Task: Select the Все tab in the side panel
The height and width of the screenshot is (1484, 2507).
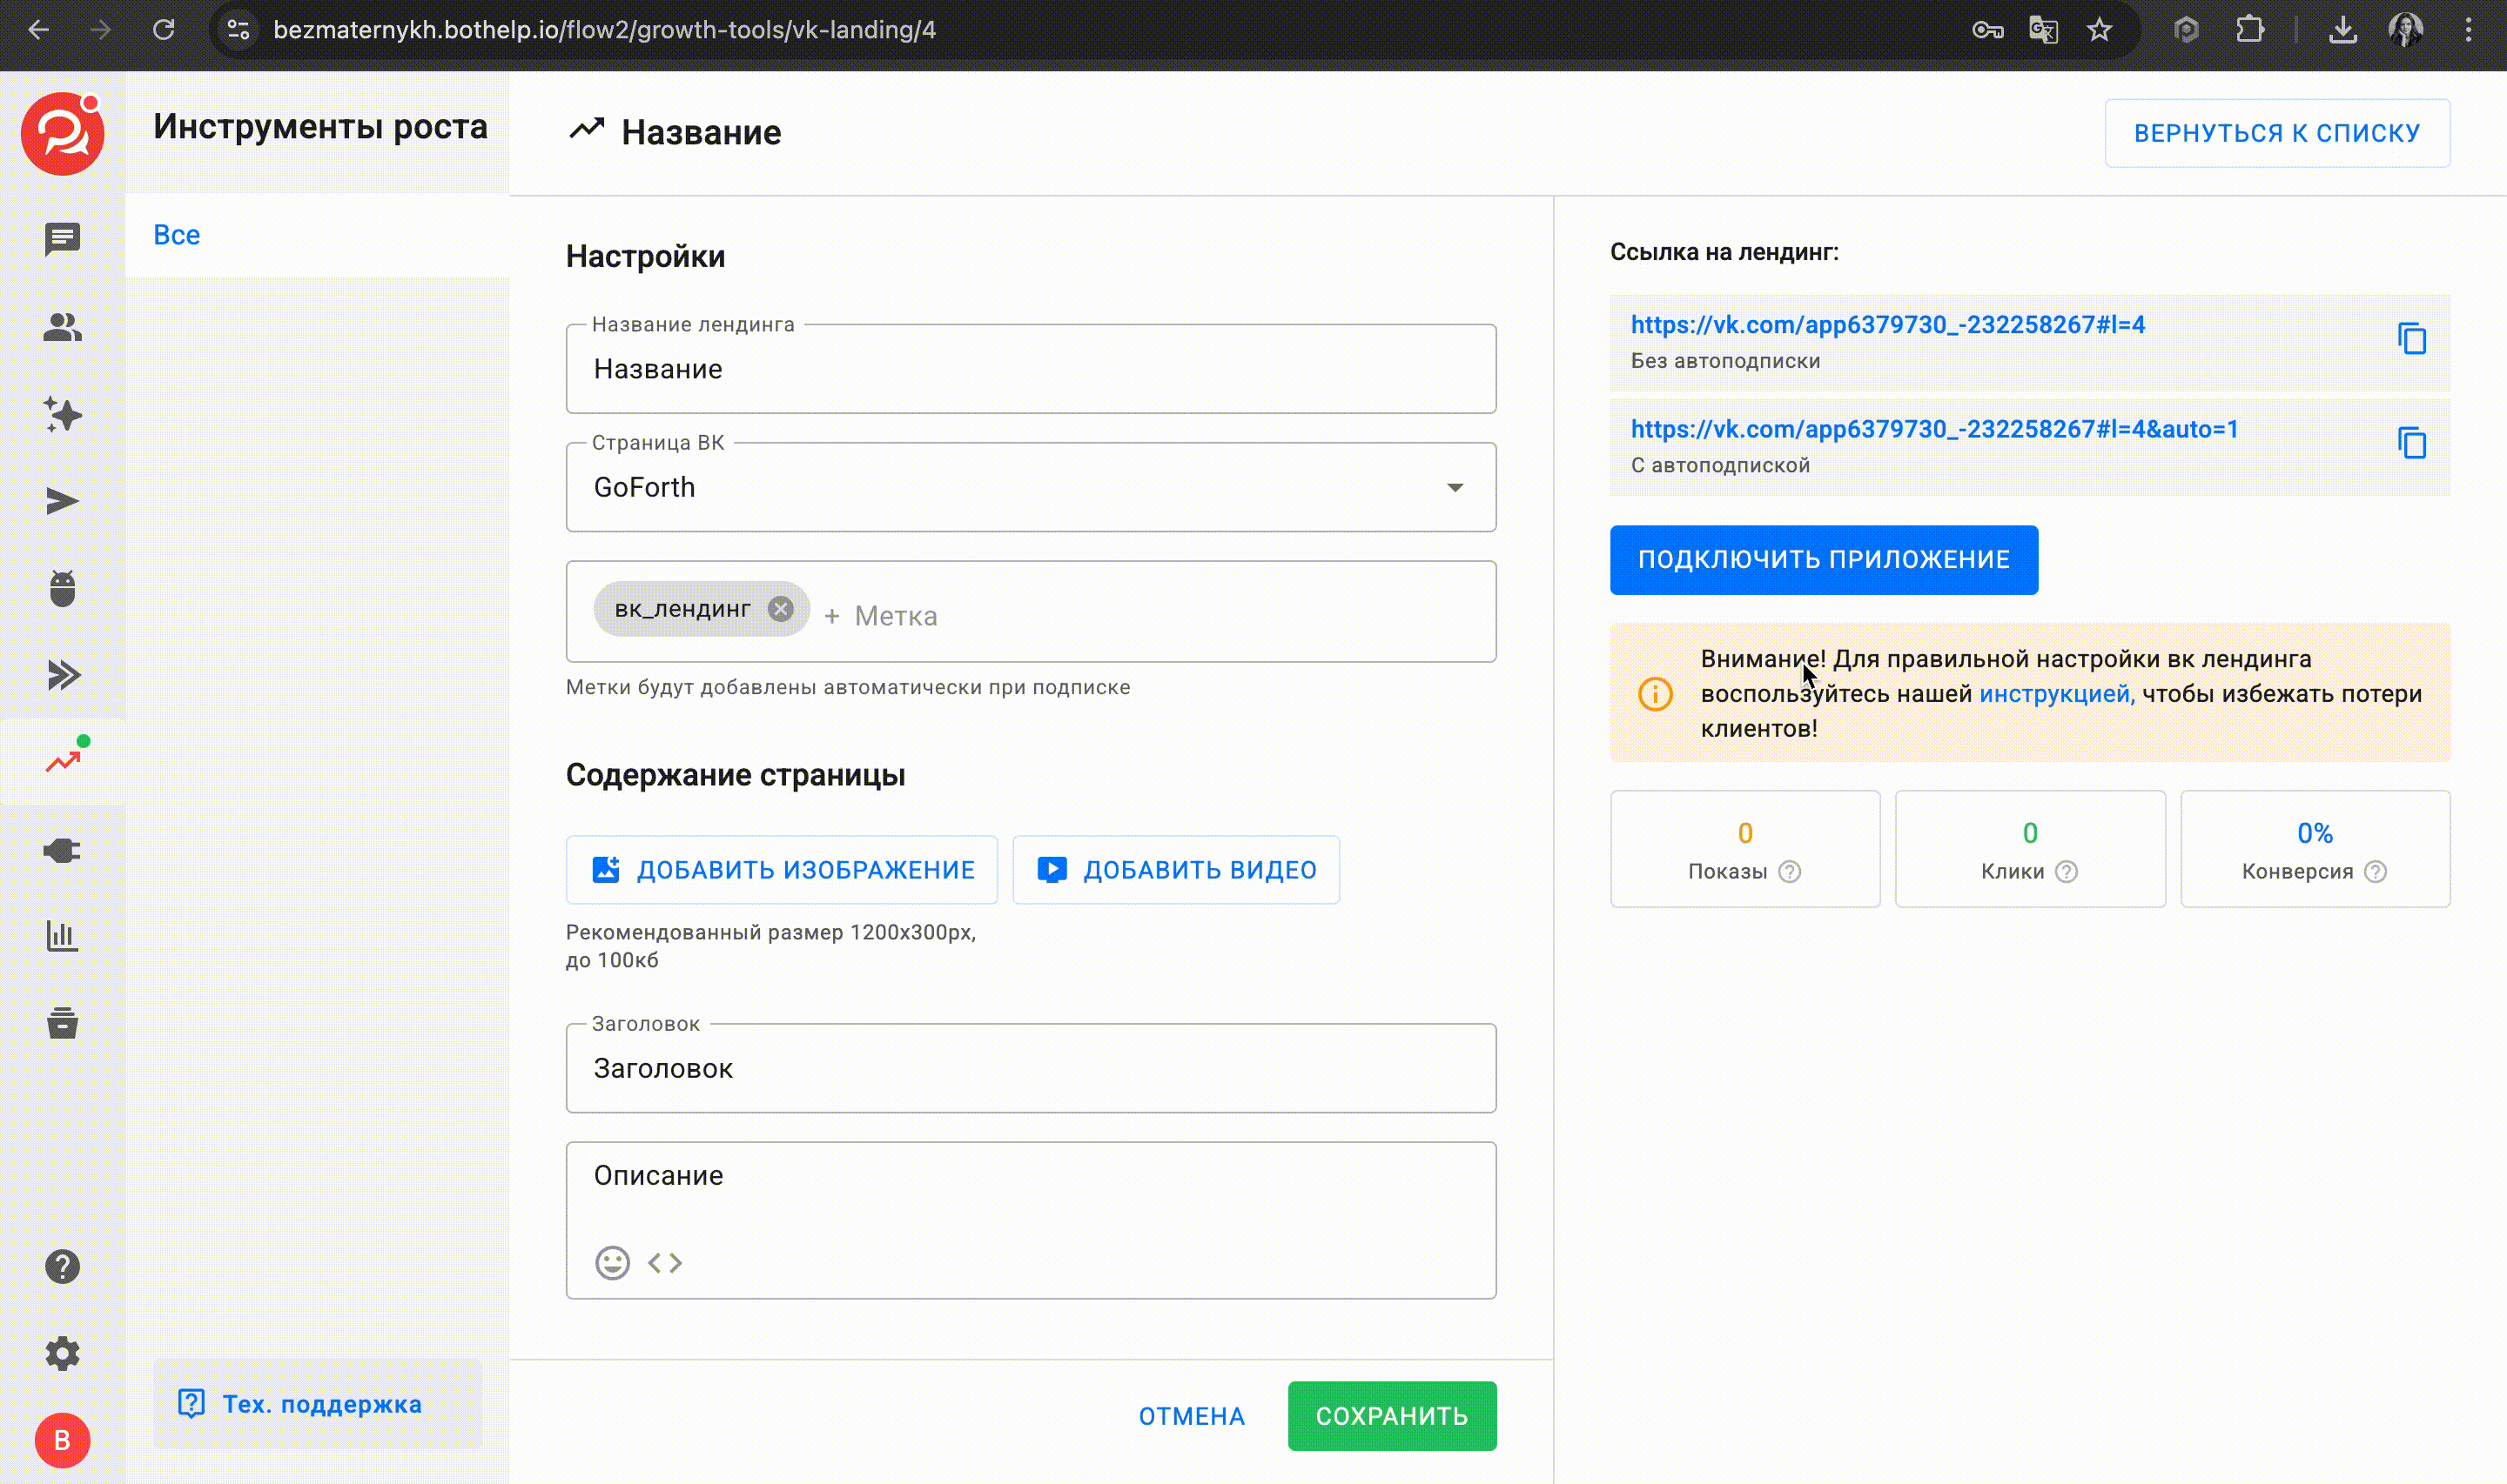Action: [177, 235]
